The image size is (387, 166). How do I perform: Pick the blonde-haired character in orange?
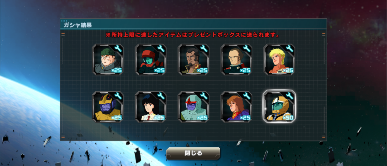pyautogui.click(x=279, y=60)
